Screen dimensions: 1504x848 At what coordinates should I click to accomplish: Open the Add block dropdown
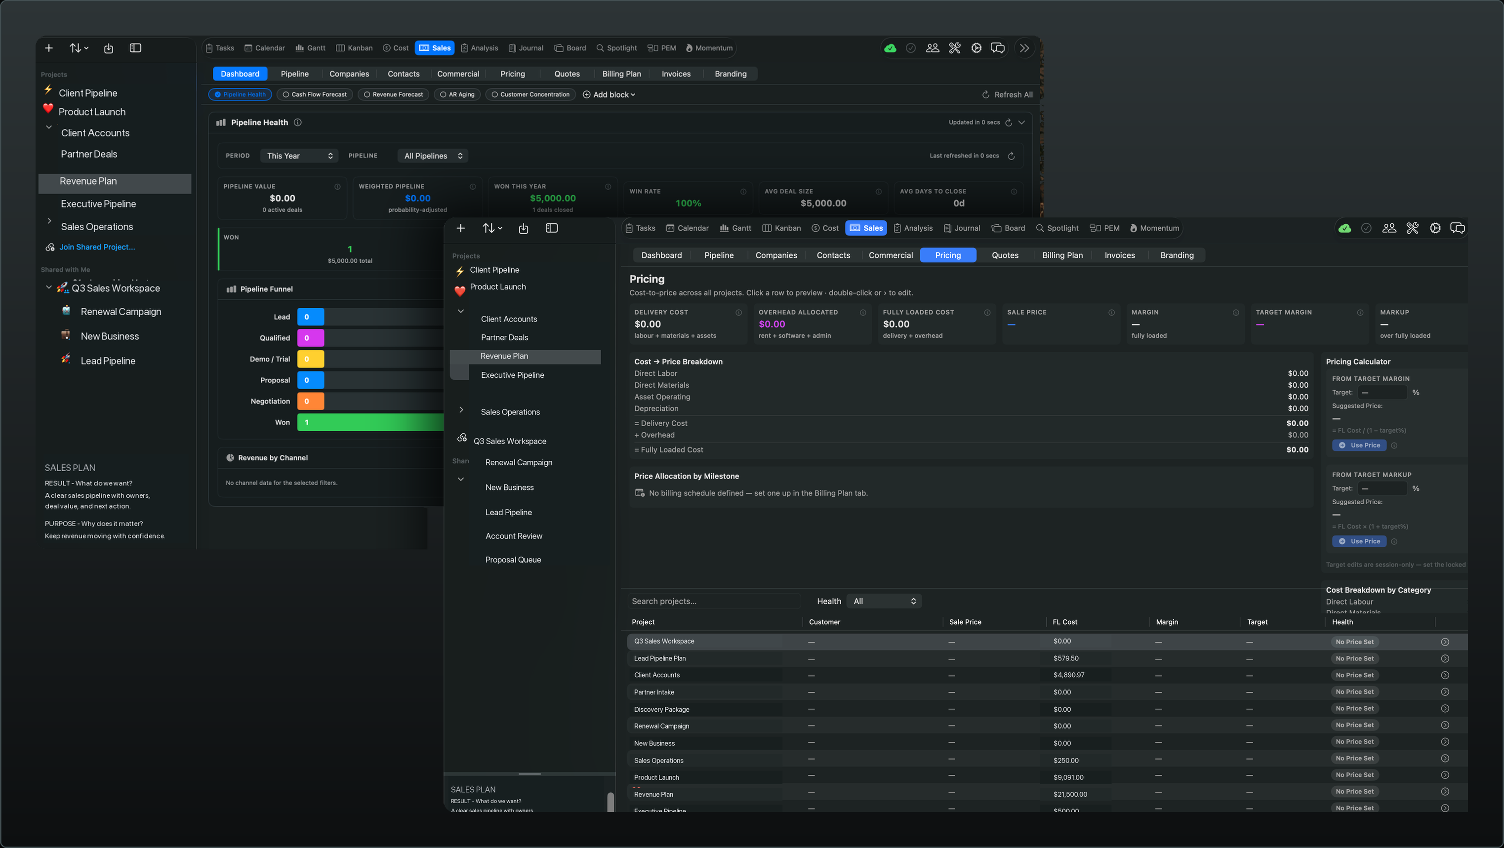[x=609, y=94]
